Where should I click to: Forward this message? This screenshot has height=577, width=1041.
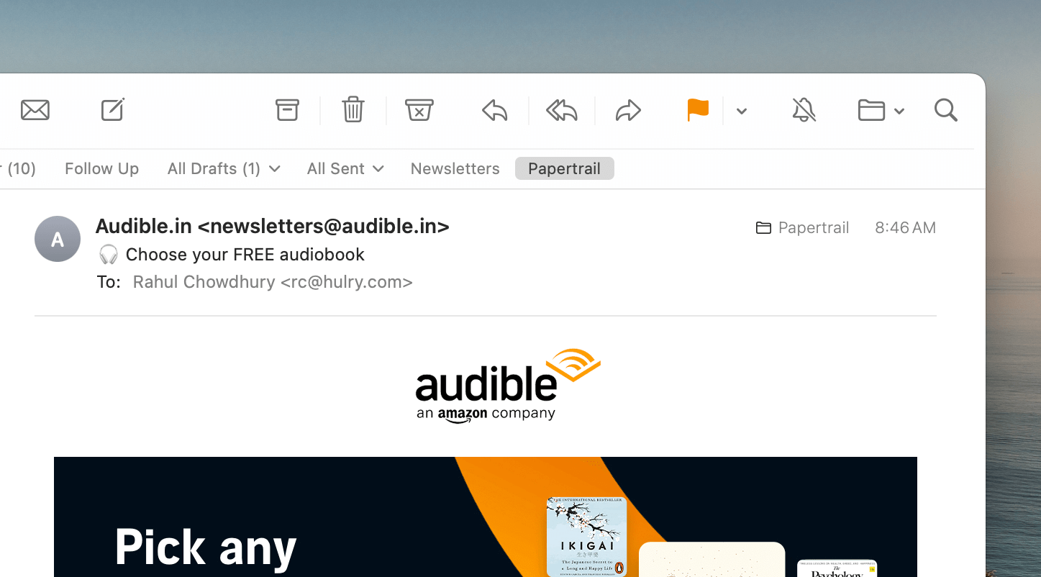pyautogui.click(x=628, y=110)
